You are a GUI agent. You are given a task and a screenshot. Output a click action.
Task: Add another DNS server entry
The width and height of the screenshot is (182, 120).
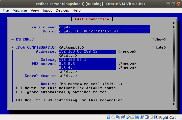coord(68,72)
